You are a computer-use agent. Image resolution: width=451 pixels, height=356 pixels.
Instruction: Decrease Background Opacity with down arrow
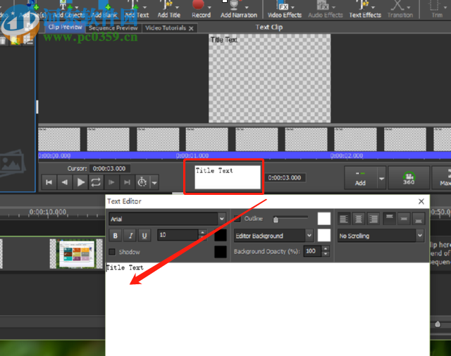tap(326, 254)
